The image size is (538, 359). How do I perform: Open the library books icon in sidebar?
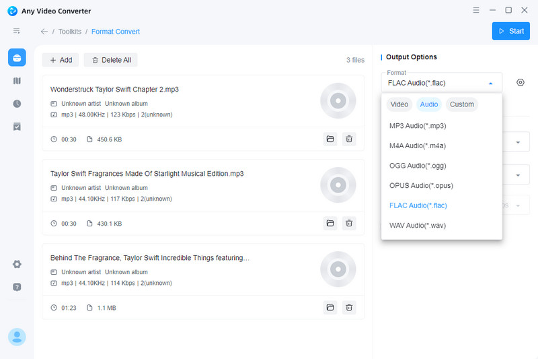17,81
